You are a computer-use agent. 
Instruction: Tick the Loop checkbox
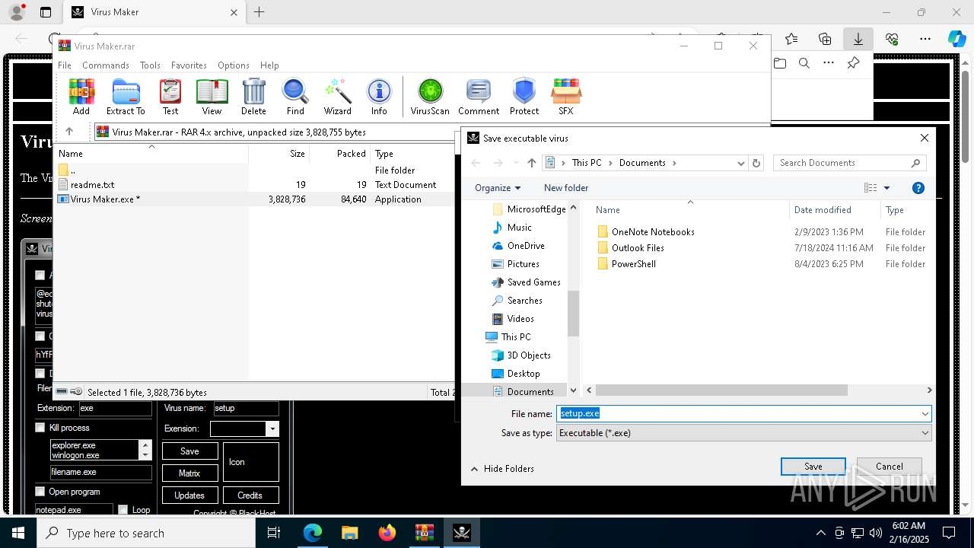[123, 510]
